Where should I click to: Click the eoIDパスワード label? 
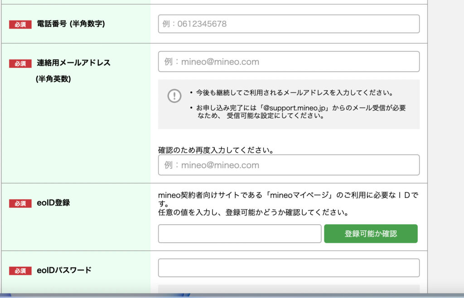click(x=64, y=270)
